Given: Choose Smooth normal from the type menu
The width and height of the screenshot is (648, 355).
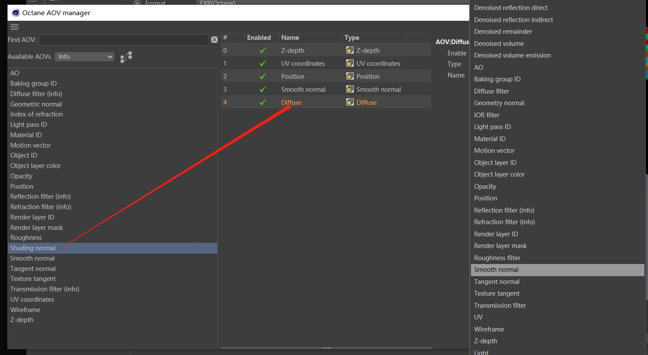Looking at the screenshot, I should (557, 270).
